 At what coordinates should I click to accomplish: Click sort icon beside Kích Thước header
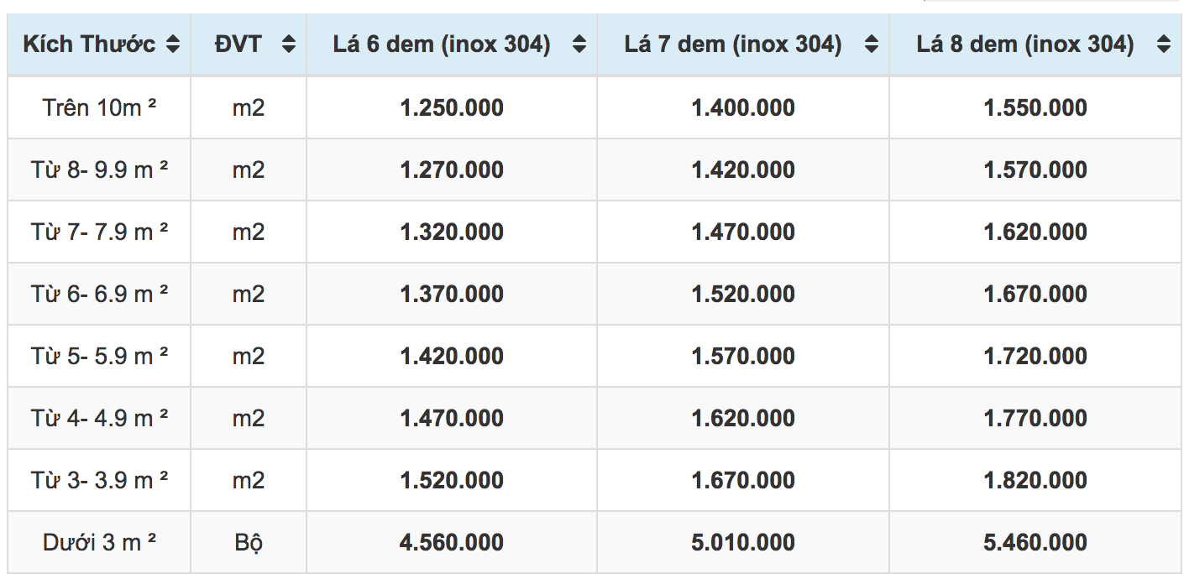tap(173, 44)
